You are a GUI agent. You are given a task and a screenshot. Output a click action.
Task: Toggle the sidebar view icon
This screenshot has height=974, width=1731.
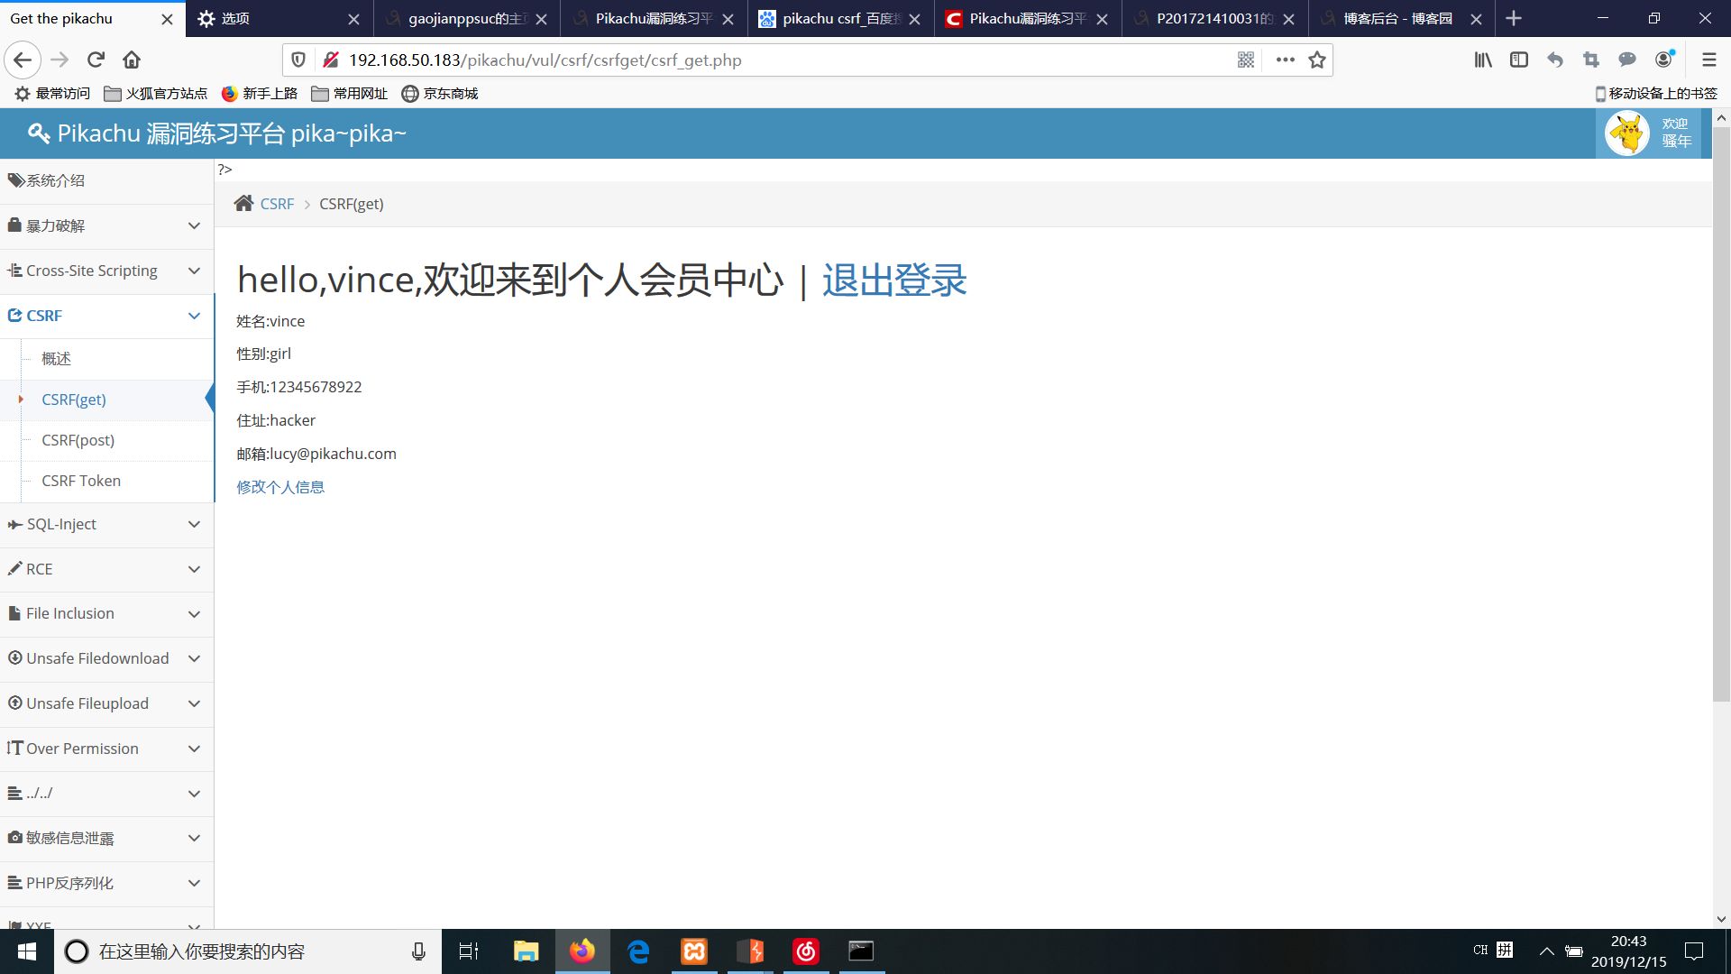click(x=1519, y=60)
